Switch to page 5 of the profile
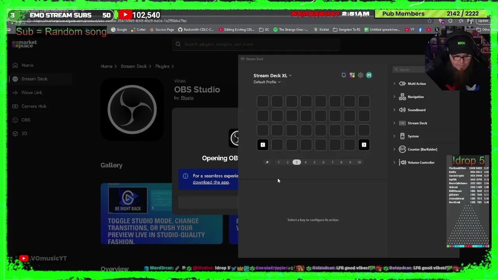 point(314,162)
